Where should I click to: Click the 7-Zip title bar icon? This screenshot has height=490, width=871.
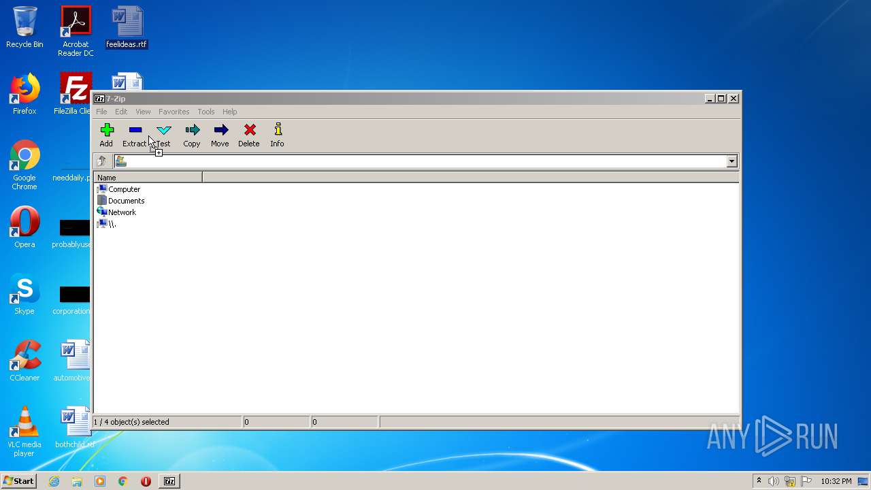click(99, 99)
